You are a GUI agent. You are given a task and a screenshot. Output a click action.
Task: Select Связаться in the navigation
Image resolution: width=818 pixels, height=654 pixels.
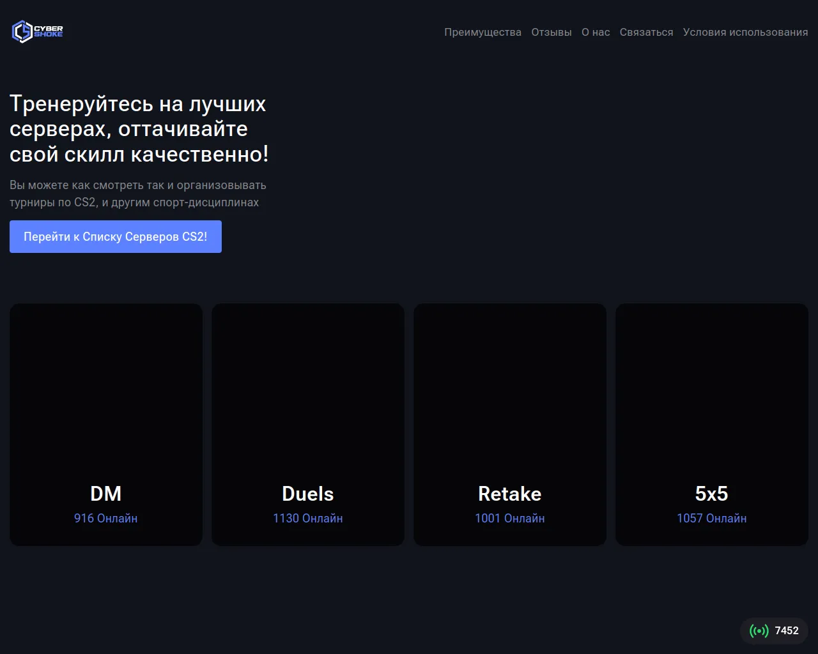646,32
